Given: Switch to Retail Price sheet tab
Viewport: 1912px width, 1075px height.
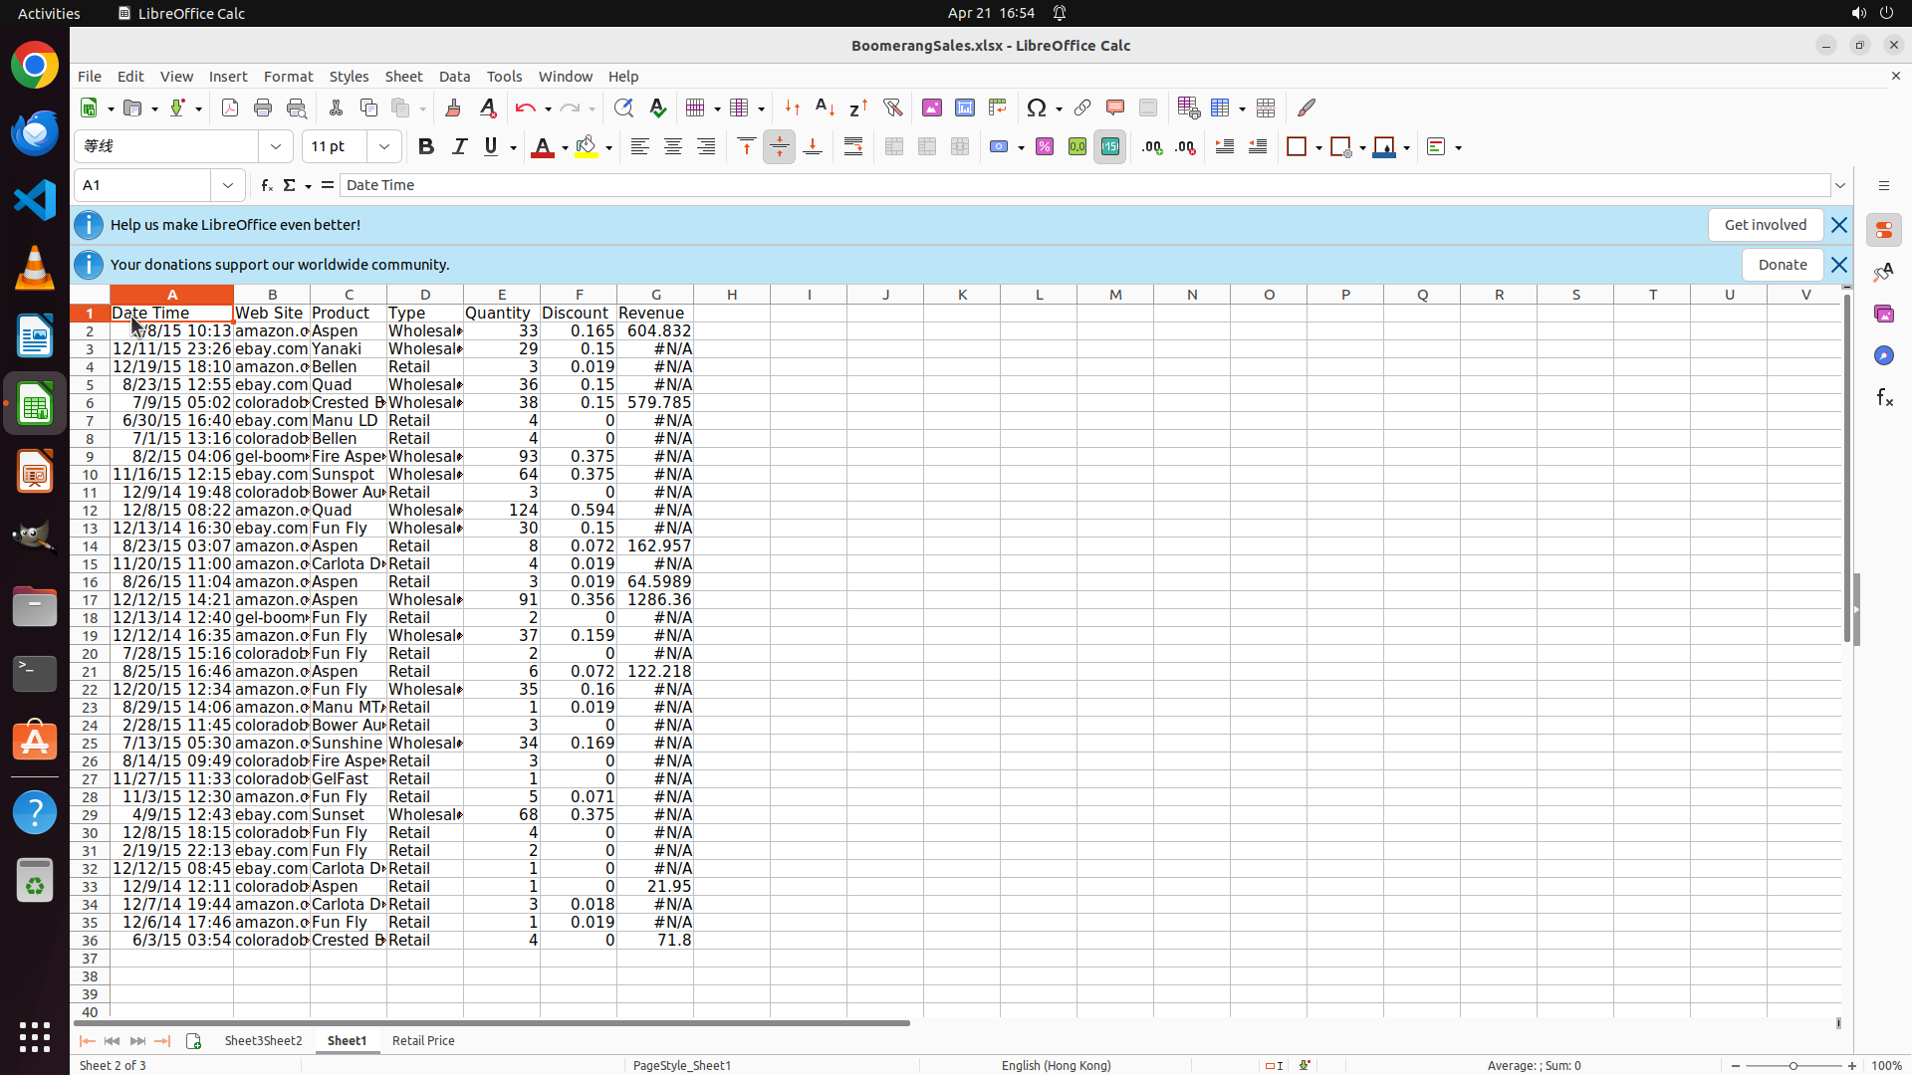Looking at the screenshot, I should [x=423, y=1041].
